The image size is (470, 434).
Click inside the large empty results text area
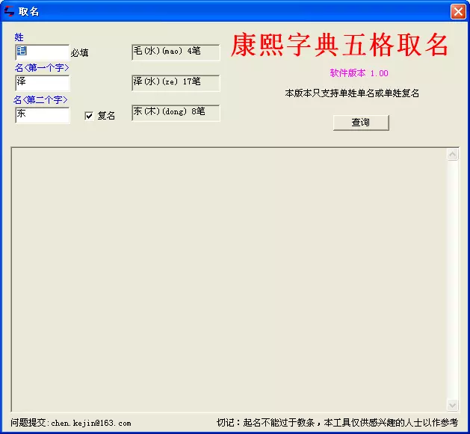click(x=229, y=279)
